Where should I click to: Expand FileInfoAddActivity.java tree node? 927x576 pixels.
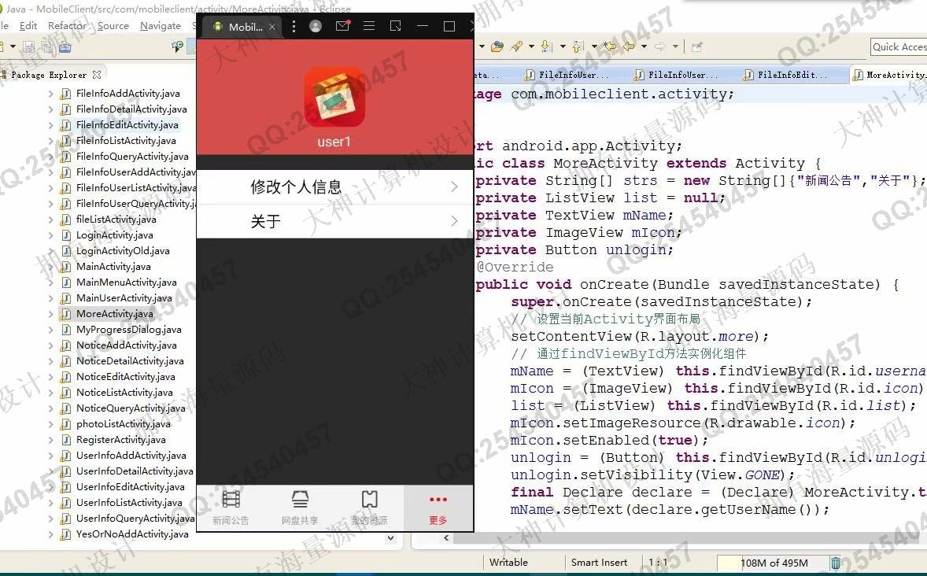click(51, 94)
